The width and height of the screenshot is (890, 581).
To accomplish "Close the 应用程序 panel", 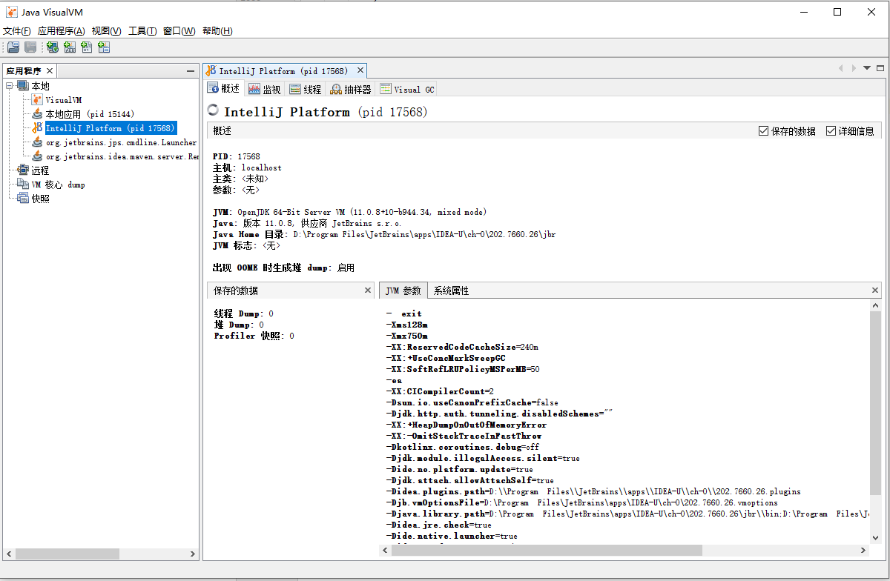I will pos(49,71).
